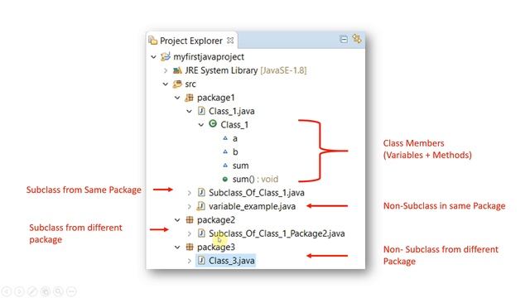This screenshot has height=298, width=530.
Task: Select the JRE System Library [JavaSE-1.8] label
Action: click(x=246, y=70)
